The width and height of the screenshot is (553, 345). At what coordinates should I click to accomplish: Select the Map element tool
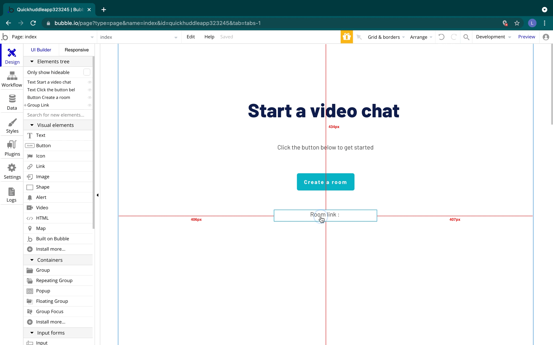click(58, 228)
